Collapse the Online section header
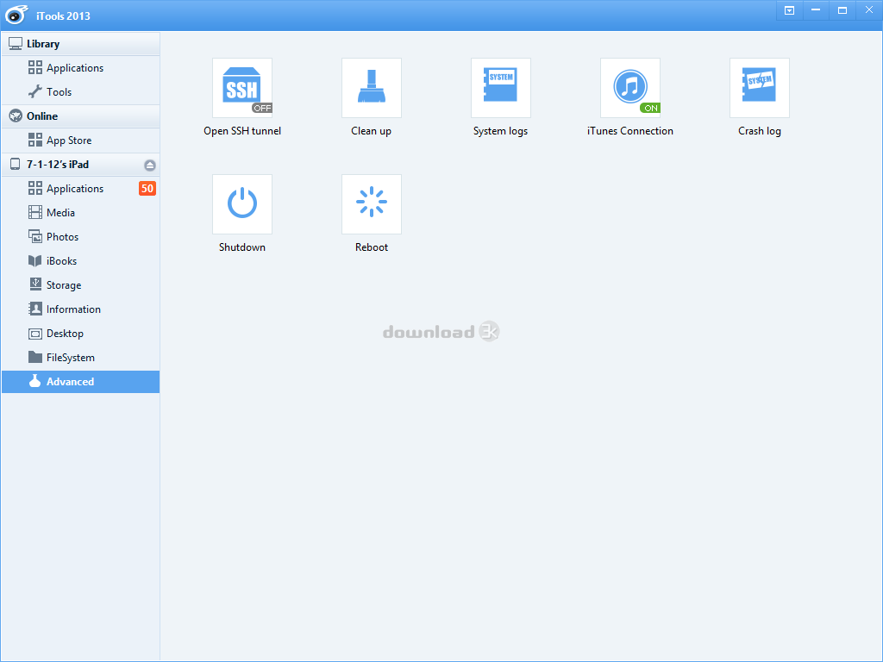883x662 pixels. pyautogui.click(x=42, y=116)
